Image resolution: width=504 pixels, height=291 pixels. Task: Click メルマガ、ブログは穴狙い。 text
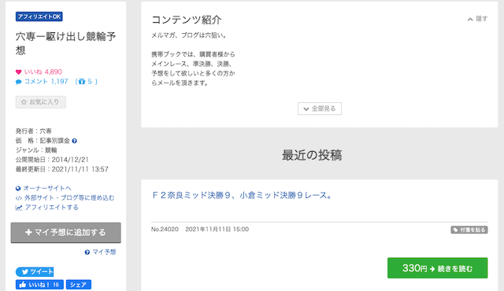[190, 35]
